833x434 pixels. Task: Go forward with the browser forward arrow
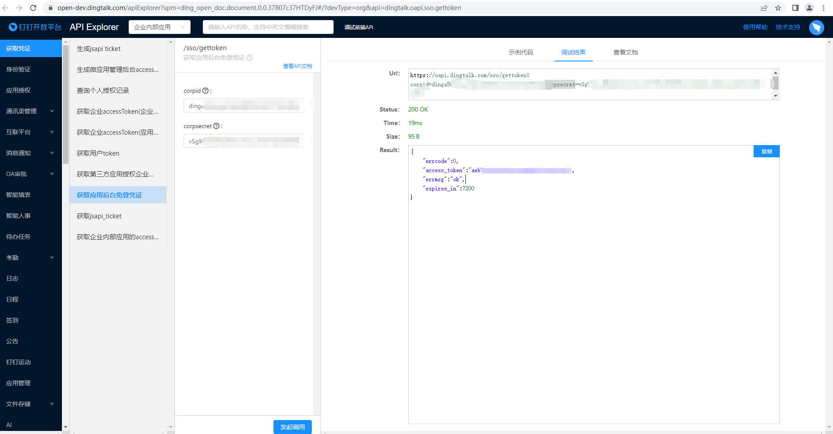[x=19, y=8]
